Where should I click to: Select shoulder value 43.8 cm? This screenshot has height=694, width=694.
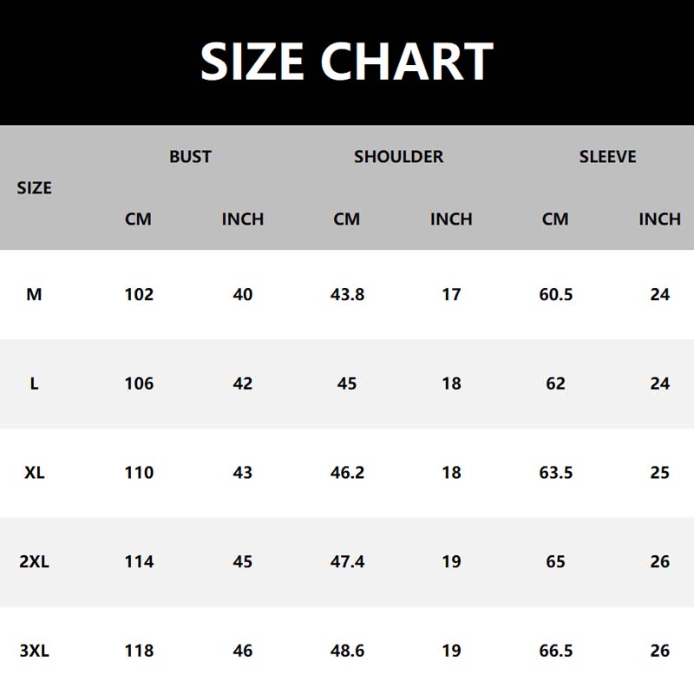(347, 295)
